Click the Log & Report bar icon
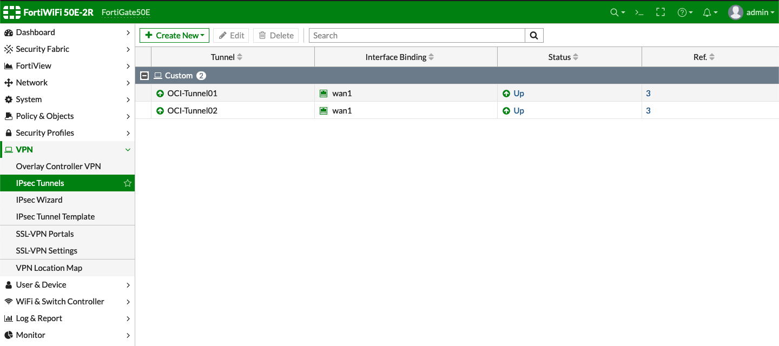The image size is (779, 346). 8,318
